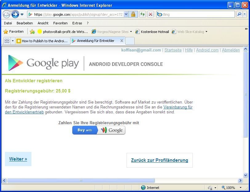Click the address bar URL field
250x192 pixels.
coord(75,14)
